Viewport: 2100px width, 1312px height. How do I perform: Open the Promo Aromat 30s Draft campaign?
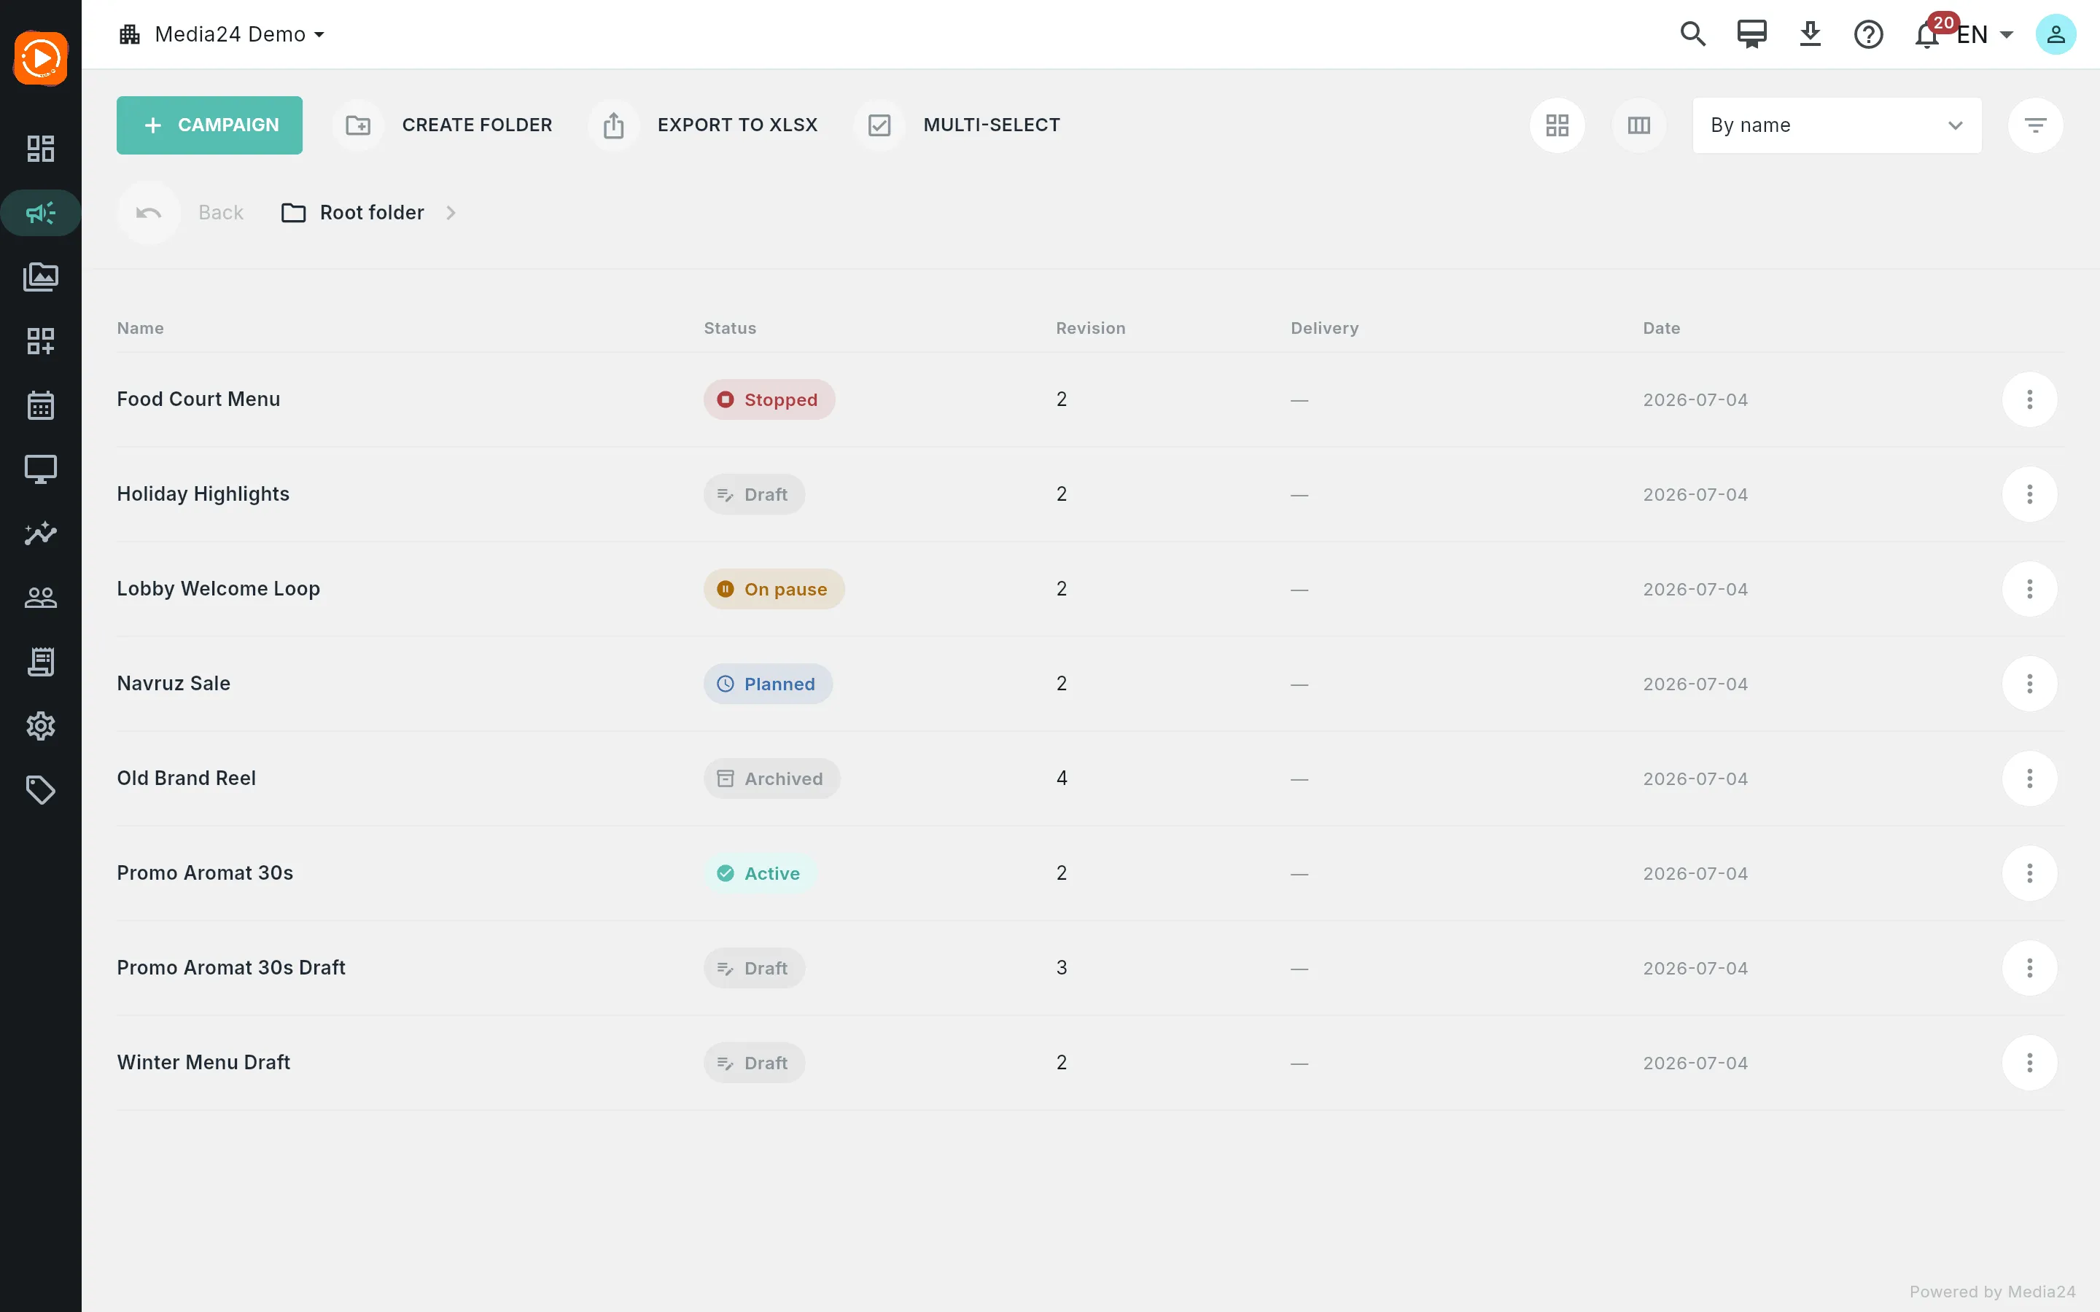point(231,967)
